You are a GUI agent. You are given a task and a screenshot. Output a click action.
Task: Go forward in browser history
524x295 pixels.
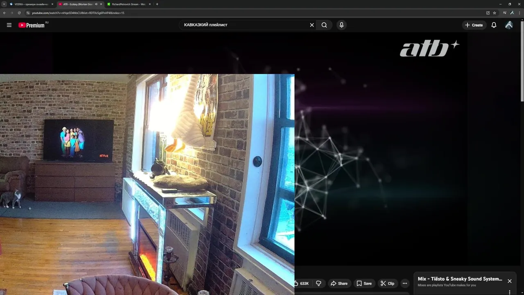pyautogui.click(x=12, y=13)
